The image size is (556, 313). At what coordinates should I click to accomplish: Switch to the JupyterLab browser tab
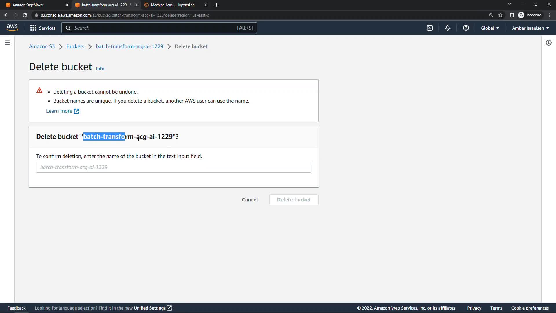[x=173, y=5]
